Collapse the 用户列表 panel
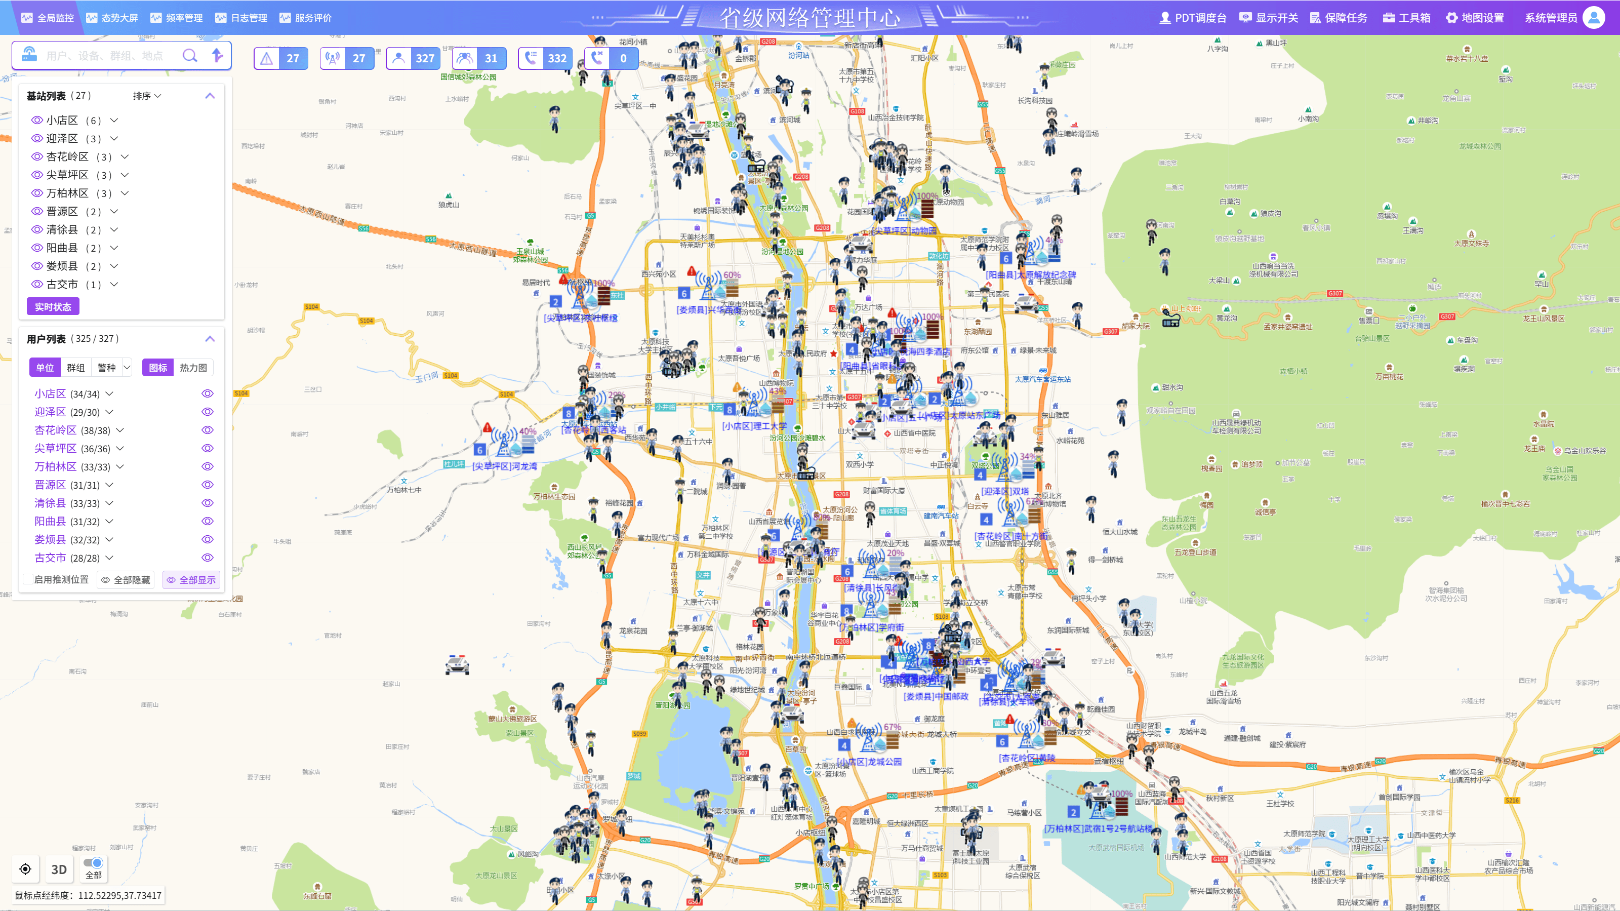 click(x=210, y=338)
